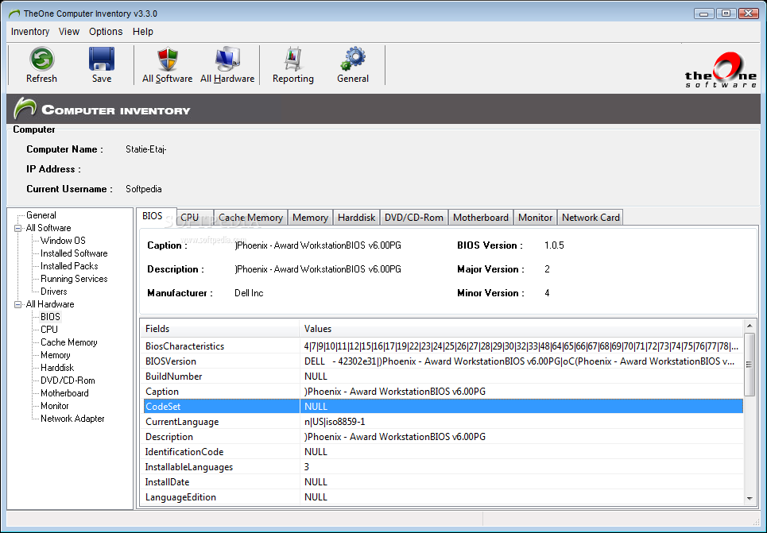This screenshot has width=767, height=533.
Task: Click the Refresh toolbar icon
Action: [41, 59]
